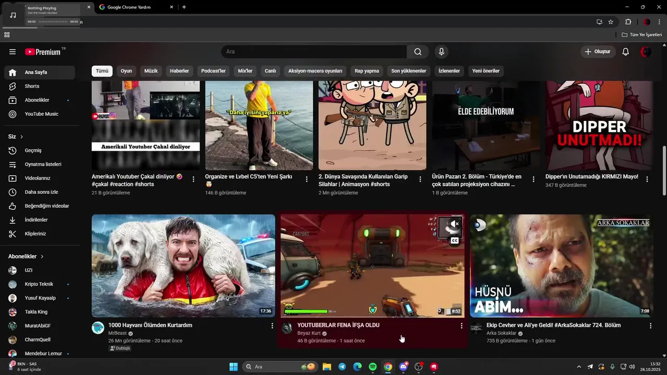The width and height of the screenshot is (667, 375).
Task: Open YouTube Music from sidebar
Action: pos(40,114)
